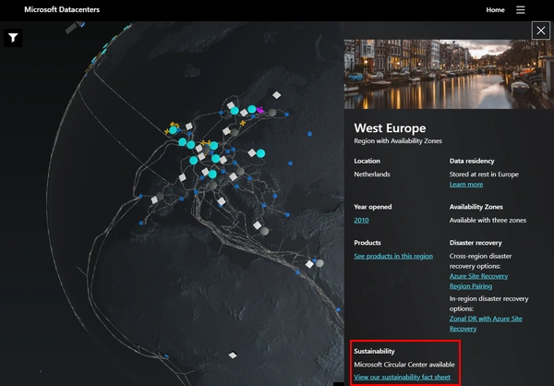
Task: Open the filter funnel icon on the map
Action: pyautogui.click(x=13, y=38)
